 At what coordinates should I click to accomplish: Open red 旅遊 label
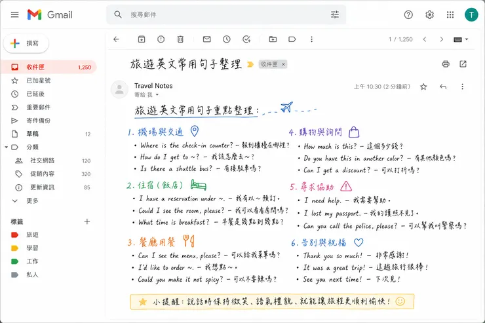(x=25, y=235)
